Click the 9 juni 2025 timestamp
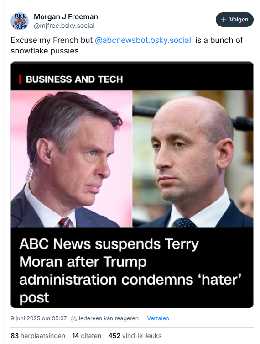260x344 pixels. pyautogui.click(x=39, y=318)
